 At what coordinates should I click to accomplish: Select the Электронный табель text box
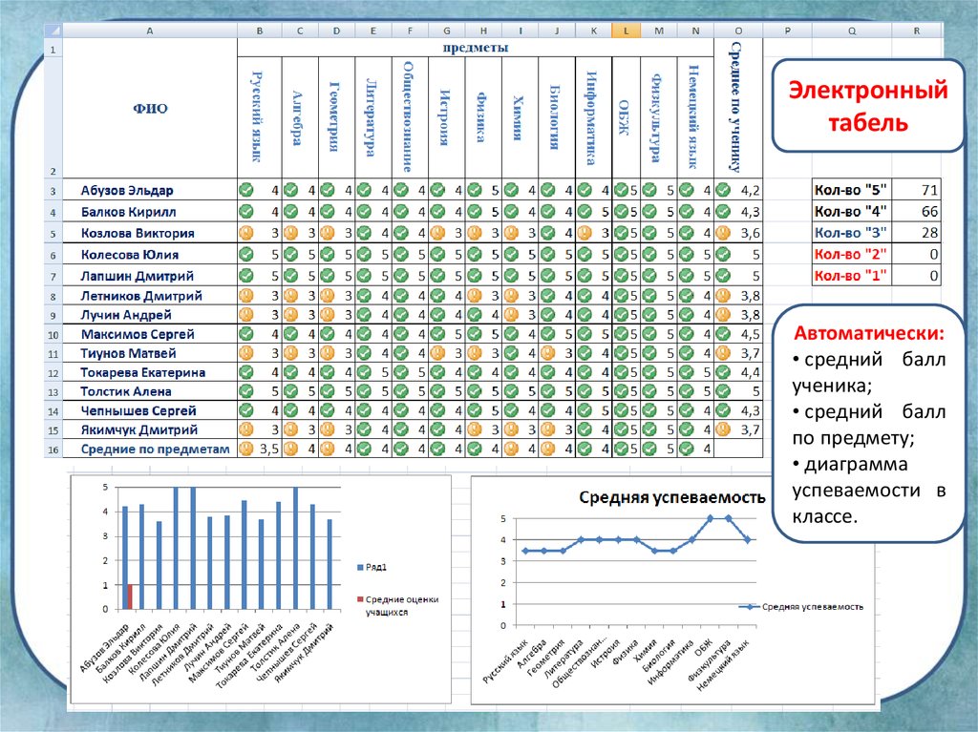(x=867, y=106)
